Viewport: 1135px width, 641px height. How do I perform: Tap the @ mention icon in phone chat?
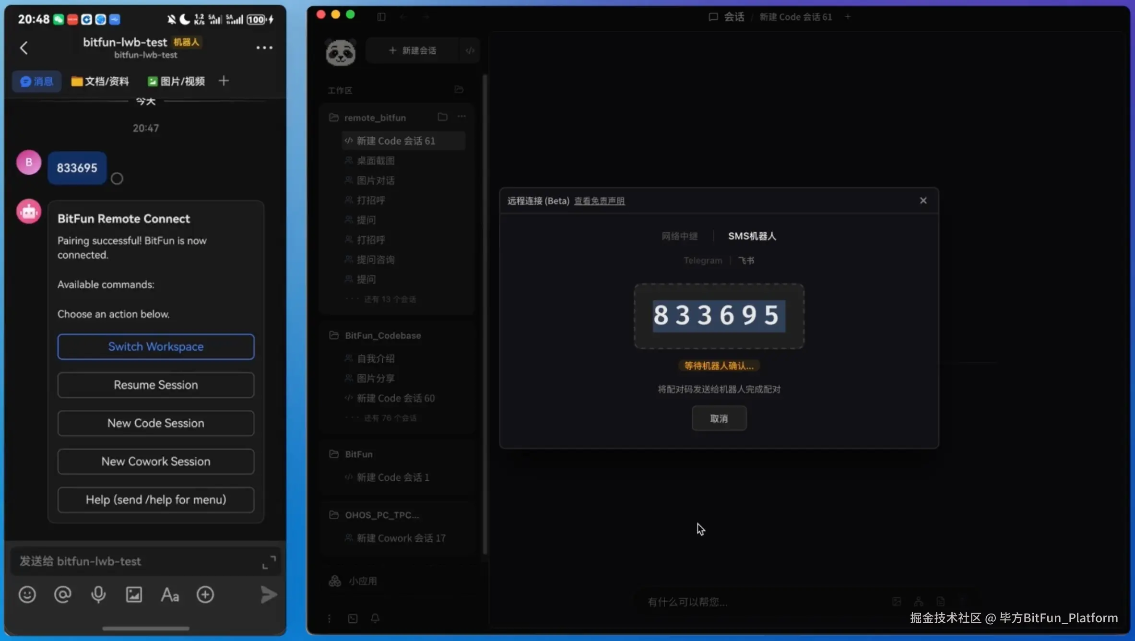coord(63,595)
